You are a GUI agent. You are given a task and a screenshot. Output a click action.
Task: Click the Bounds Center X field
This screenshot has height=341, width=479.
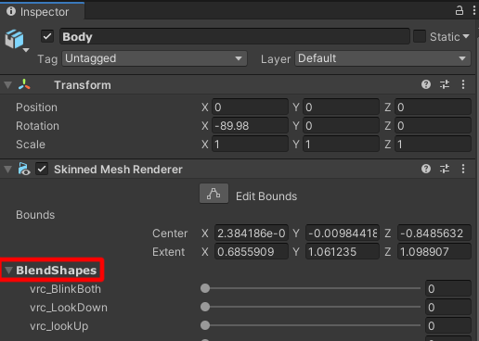(x=252, y=234)
